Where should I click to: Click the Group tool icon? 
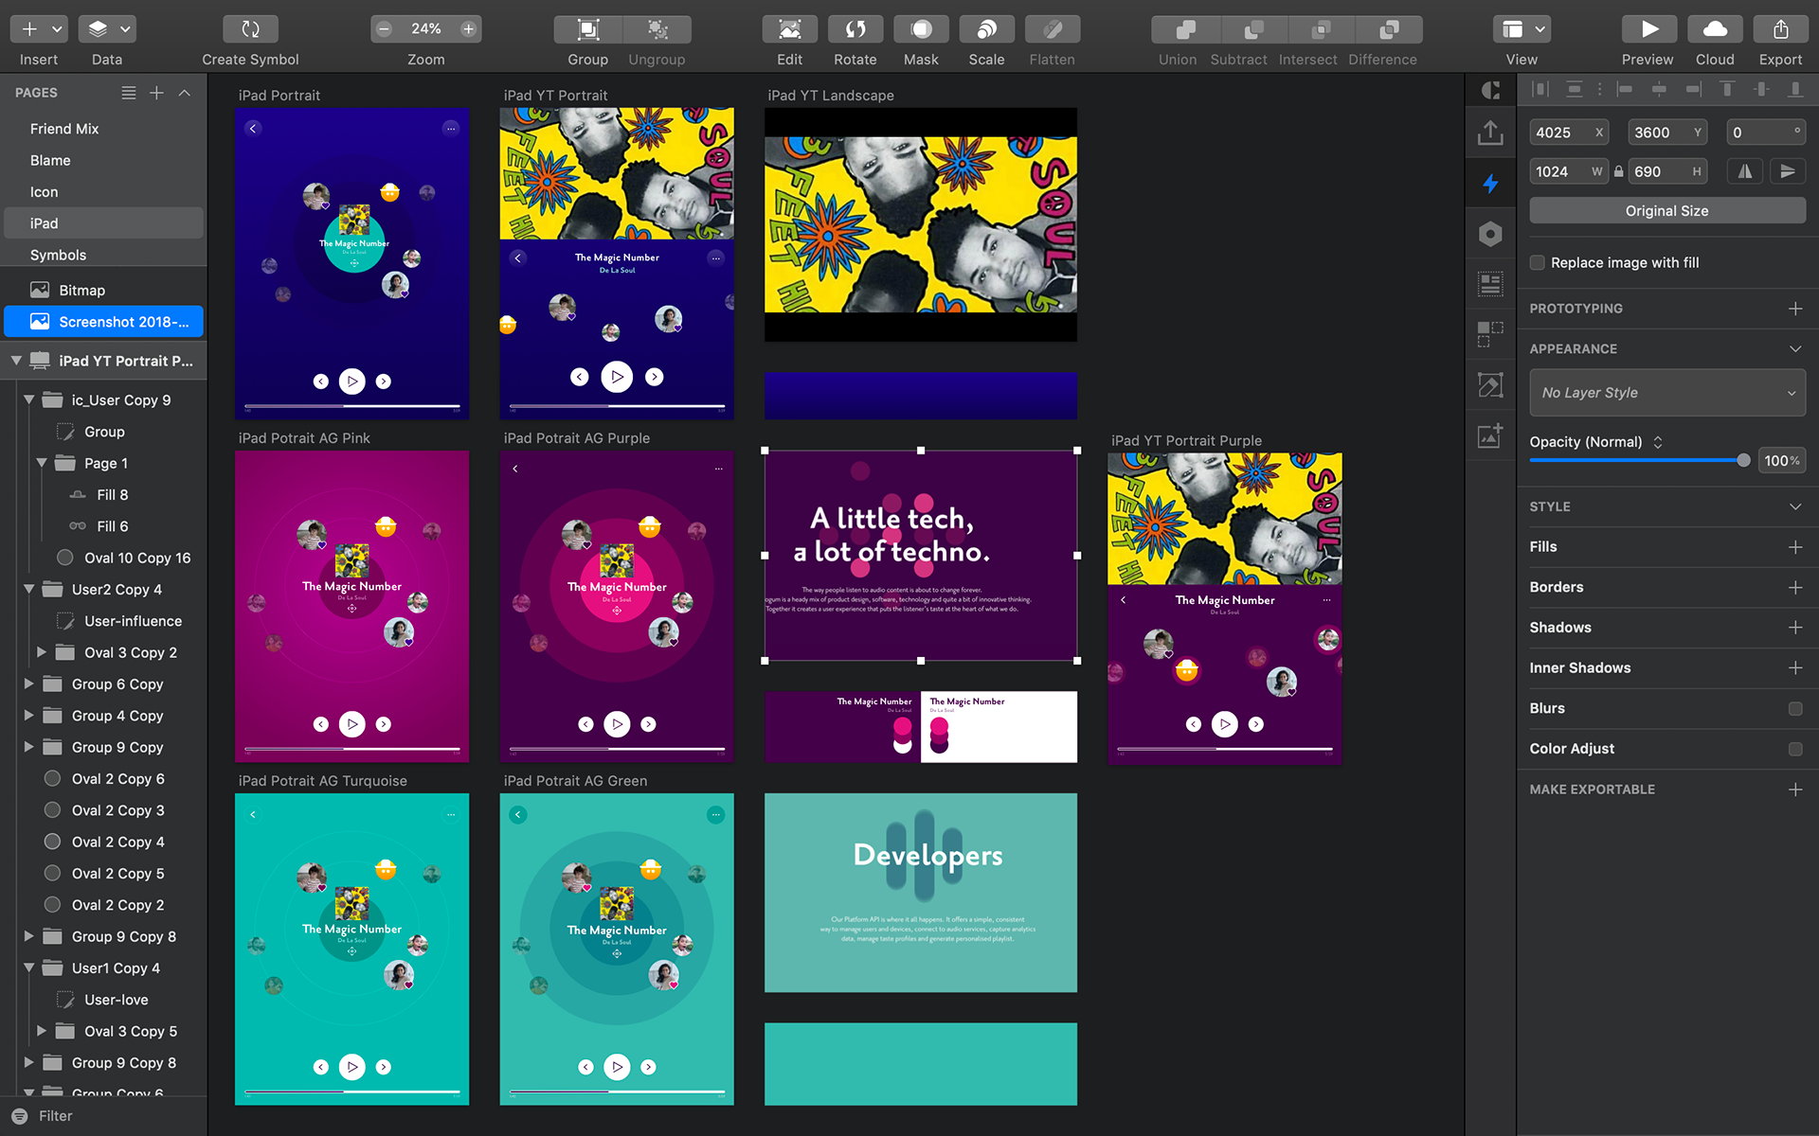point(588,29)
